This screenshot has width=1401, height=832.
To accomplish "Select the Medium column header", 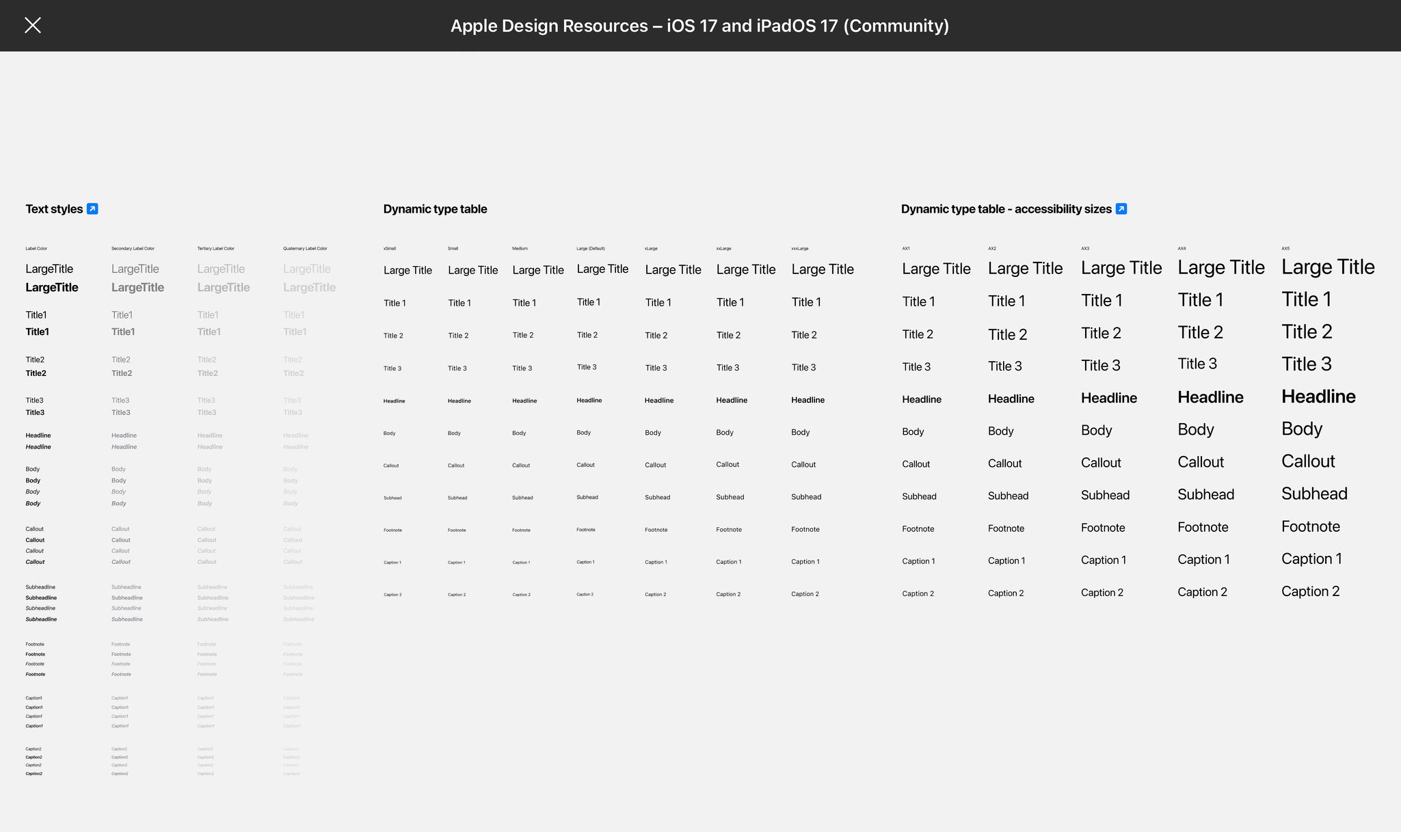I will click(x=520, y=249).
